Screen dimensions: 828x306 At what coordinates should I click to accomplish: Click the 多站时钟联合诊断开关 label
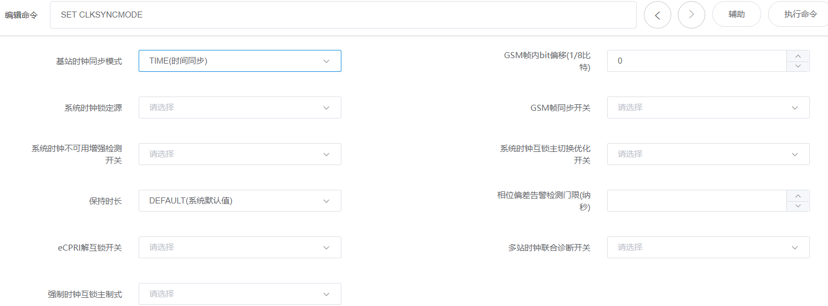(549, 248)
